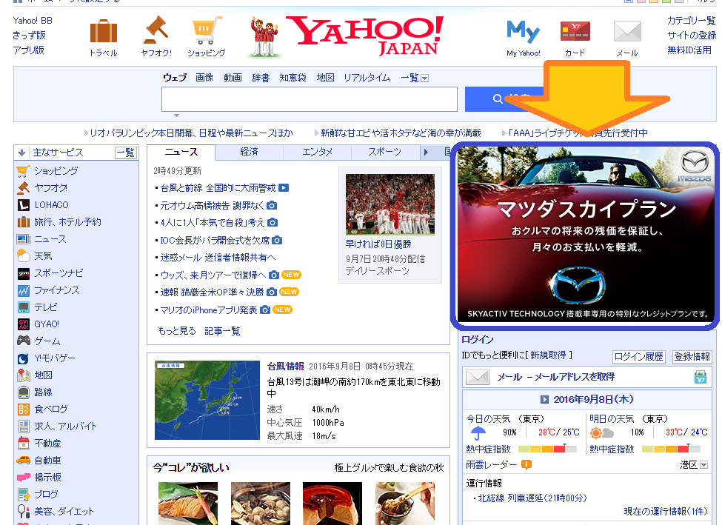The height and width of the screenshot is (525, 722).
Task: Click the ショッピング cart icon in sidebar
Action: click(22, 171)
